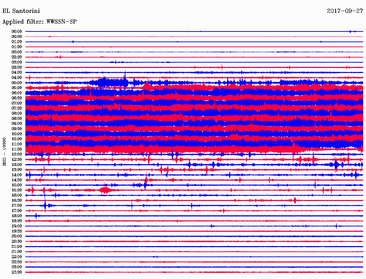This screenshot has height=279, width=366.
Task: Select the 21:30 time label
Action: (17, 252)
